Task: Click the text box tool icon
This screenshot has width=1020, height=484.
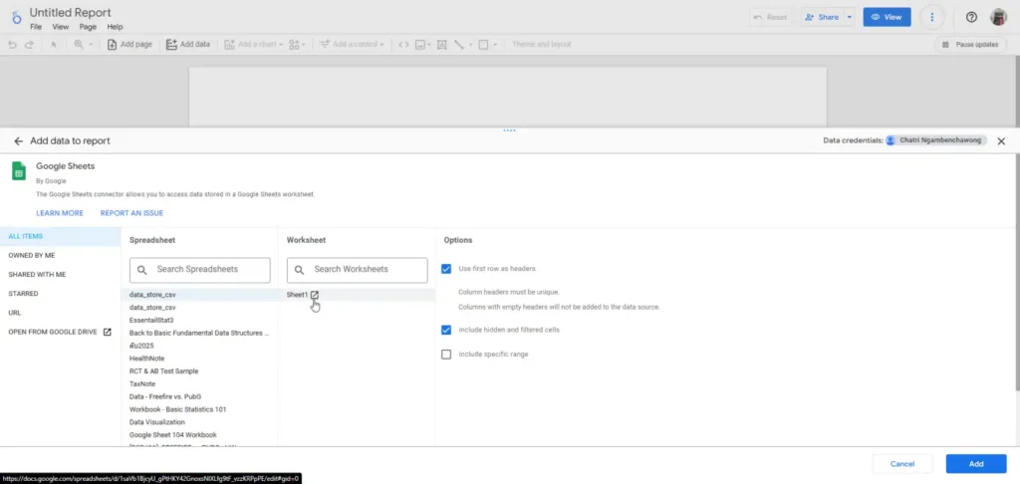Action: [x=441, y=44]
